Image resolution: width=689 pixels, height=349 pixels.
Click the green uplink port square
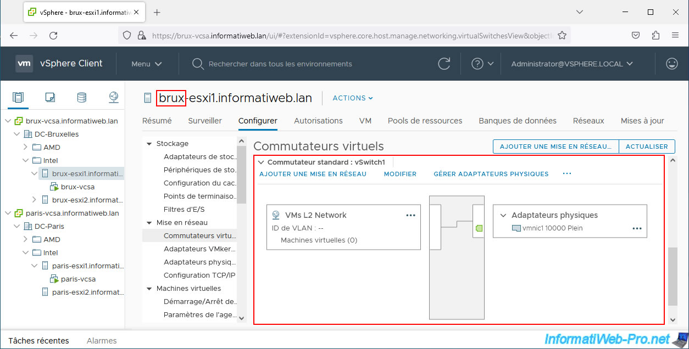479,228
